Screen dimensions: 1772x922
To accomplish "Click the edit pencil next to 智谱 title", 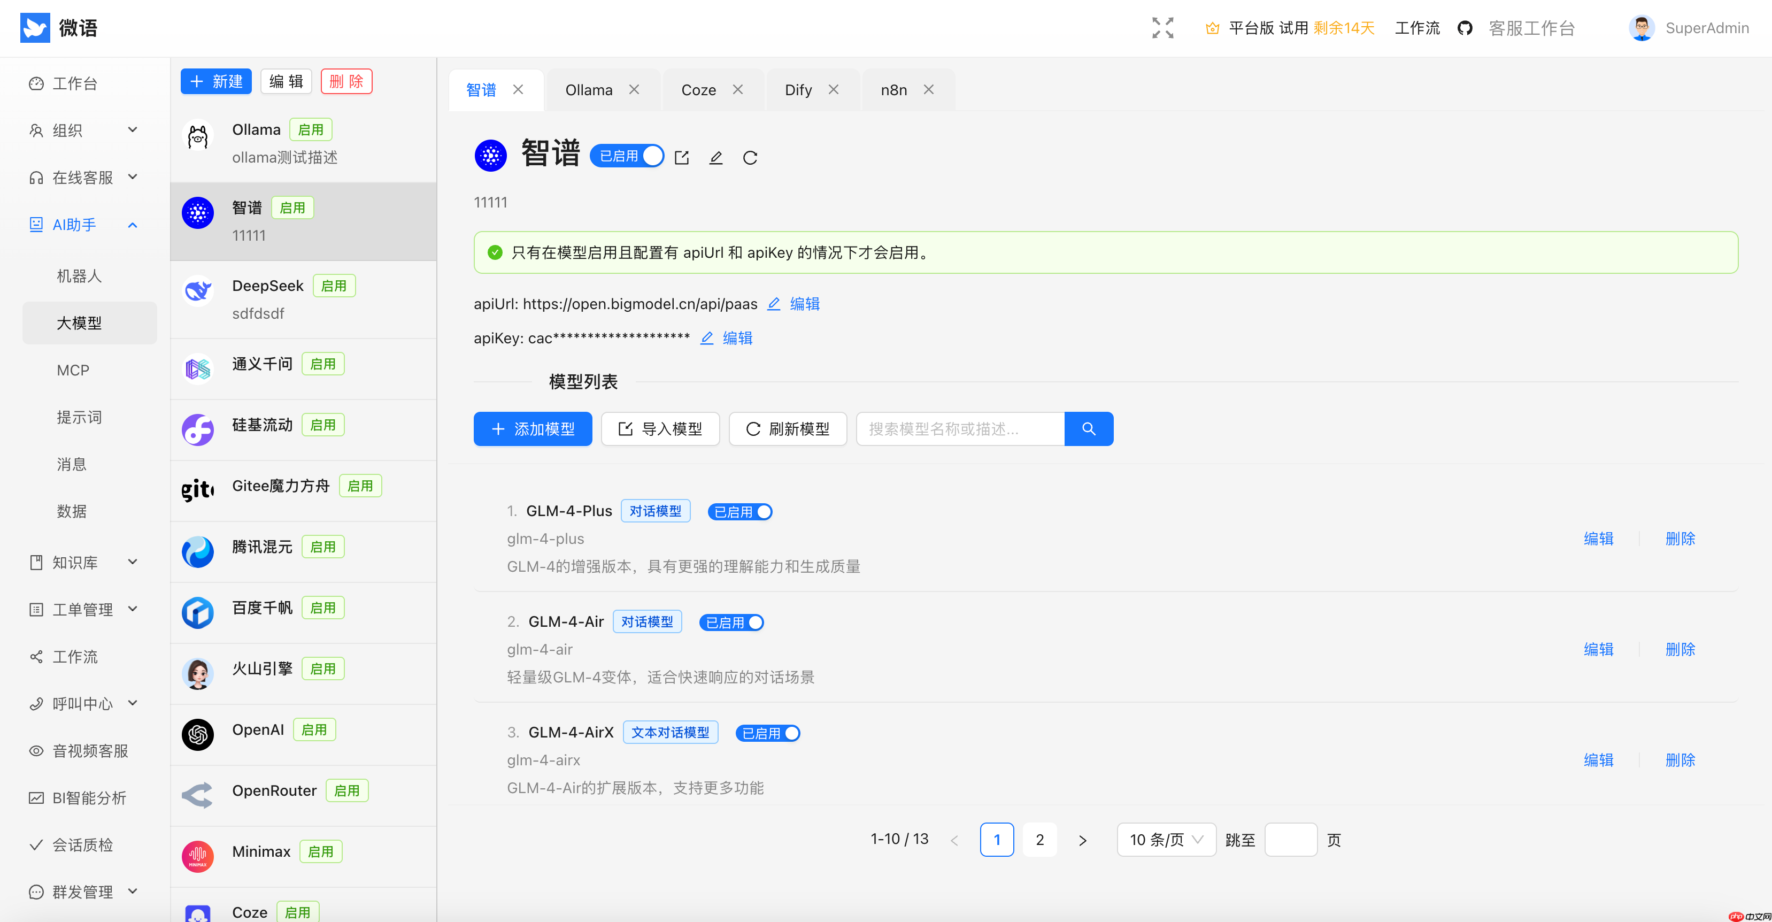I will click(716, 157).
